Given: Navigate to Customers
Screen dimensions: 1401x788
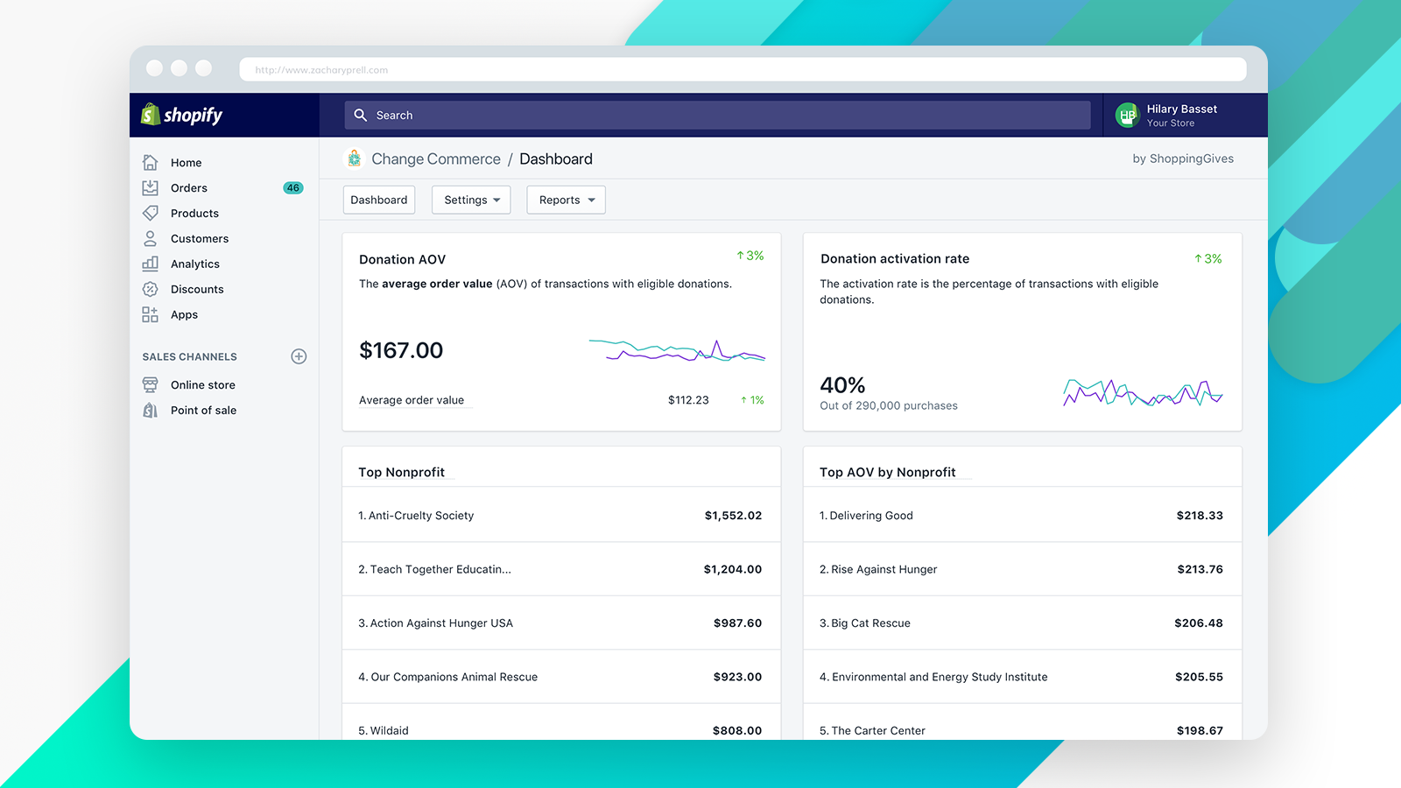Looking at the screenshot, I should coord(200,239).
